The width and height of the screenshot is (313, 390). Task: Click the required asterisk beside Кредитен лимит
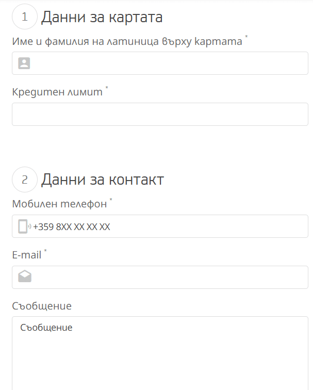(x=107, y=89)
